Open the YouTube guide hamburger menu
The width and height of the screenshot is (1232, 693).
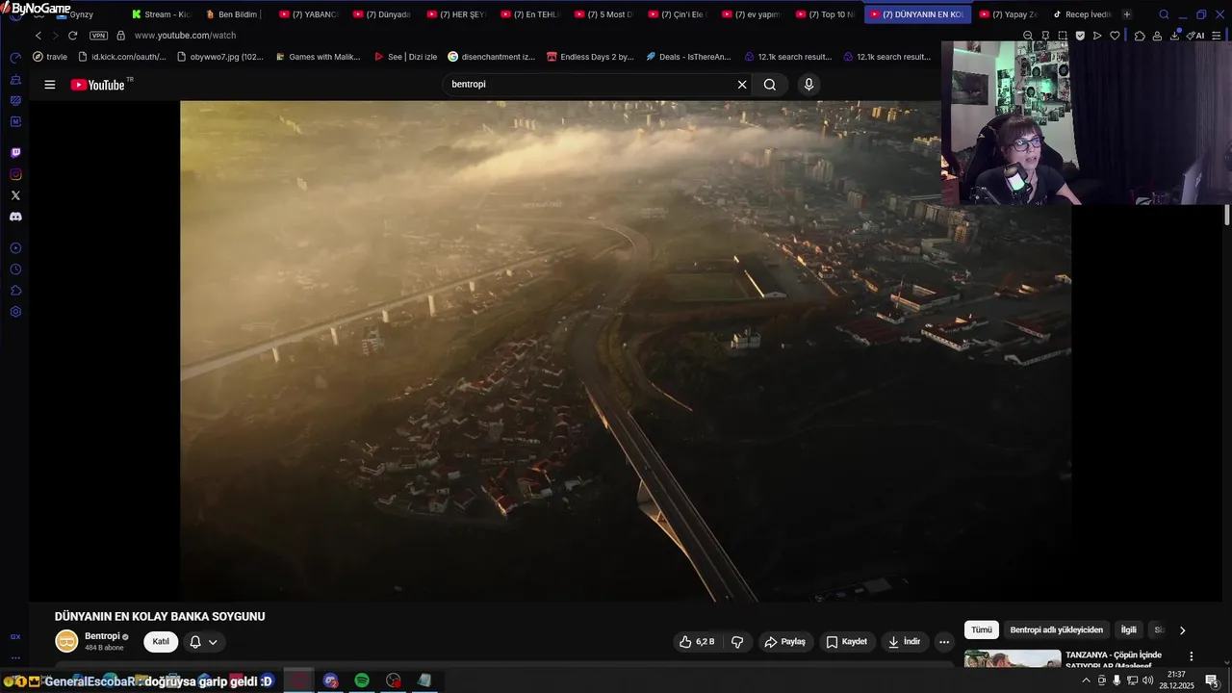coord(49,85)
